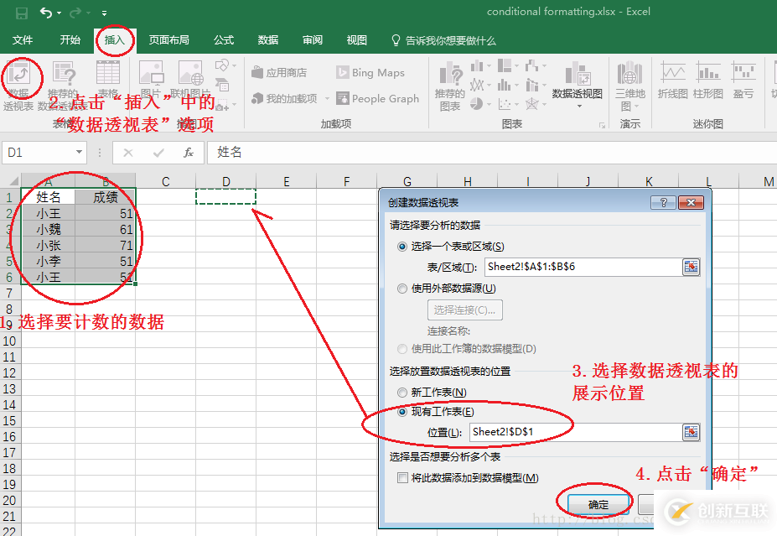
Task: Expand the 我的加载项 dropdown arrow
Action: tap(327, 99)
